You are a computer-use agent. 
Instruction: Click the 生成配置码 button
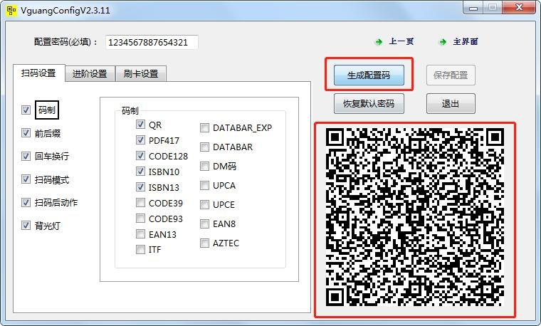[x=369, y=75]
